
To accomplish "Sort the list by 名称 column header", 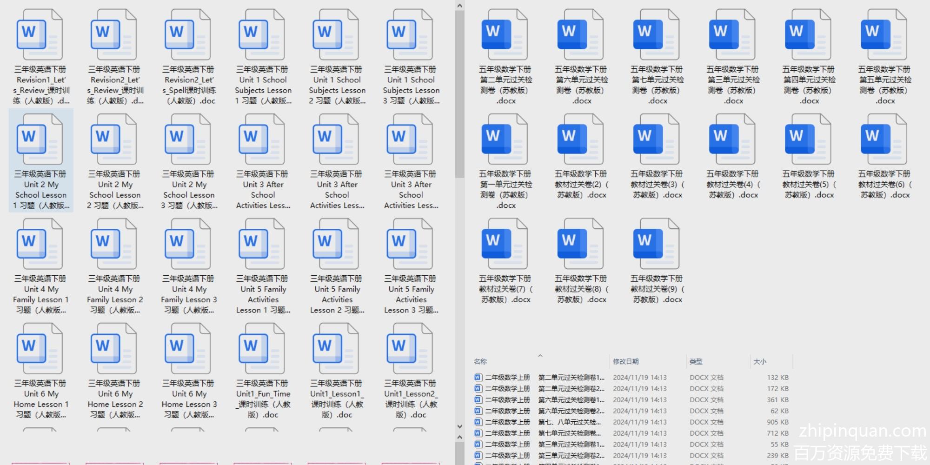I will click(x=481, y=361).
